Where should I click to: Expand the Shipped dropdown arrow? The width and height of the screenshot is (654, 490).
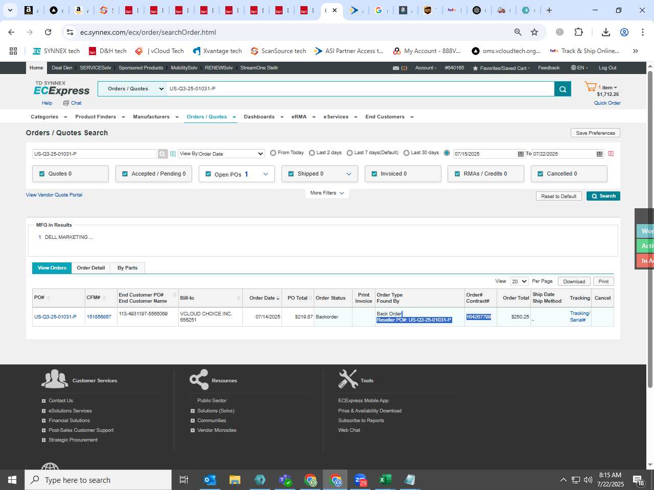348,174
